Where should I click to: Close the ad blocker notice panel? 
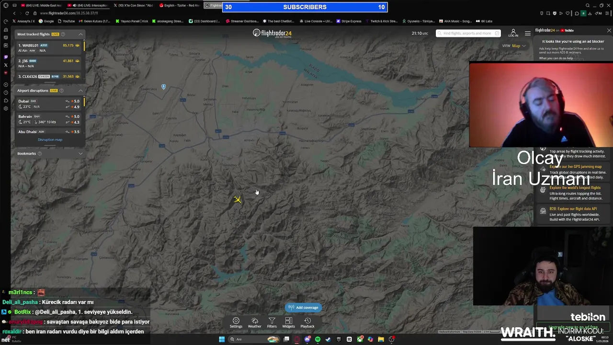(609, 31)
